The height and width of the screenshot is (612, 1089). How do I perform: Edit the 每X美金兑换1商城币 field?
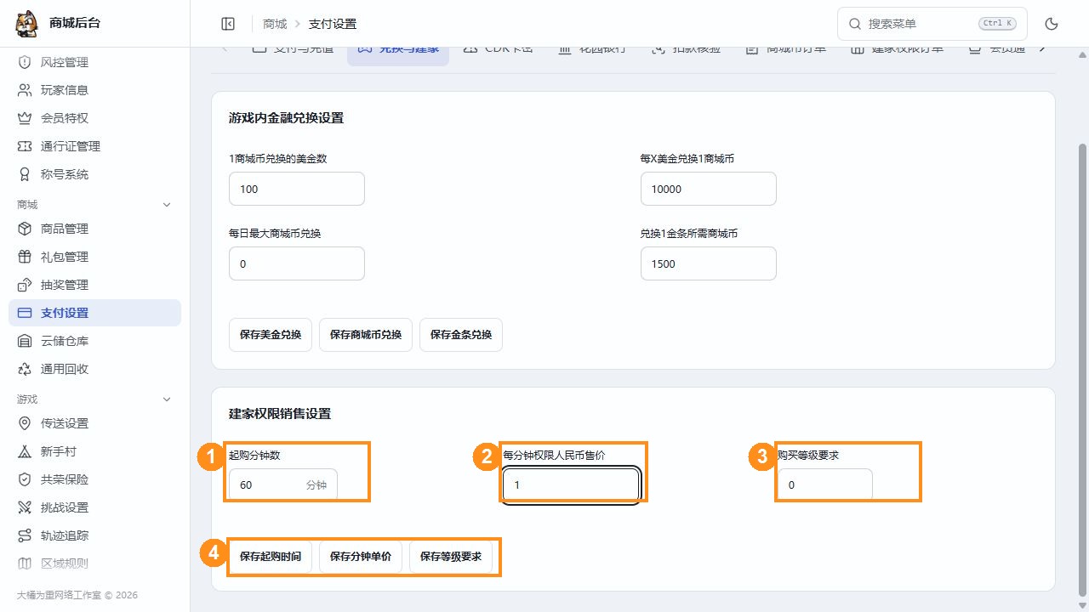pyautogui.click(x=709, y=189)
